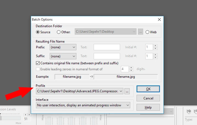Click the Prefix Initial # number field
The image size is (197, 125).
[x=149, y=47]
